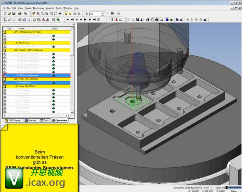The height and width of the screenshot is (192, 242).
Task: Toggle SUB-ELEMENTS mode in status bar
Action: 193,187
